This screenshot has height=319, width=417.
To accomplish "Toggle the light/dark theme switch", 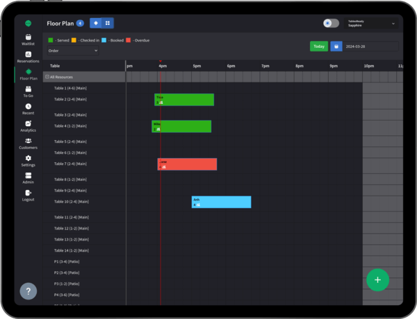I will 331,23.
